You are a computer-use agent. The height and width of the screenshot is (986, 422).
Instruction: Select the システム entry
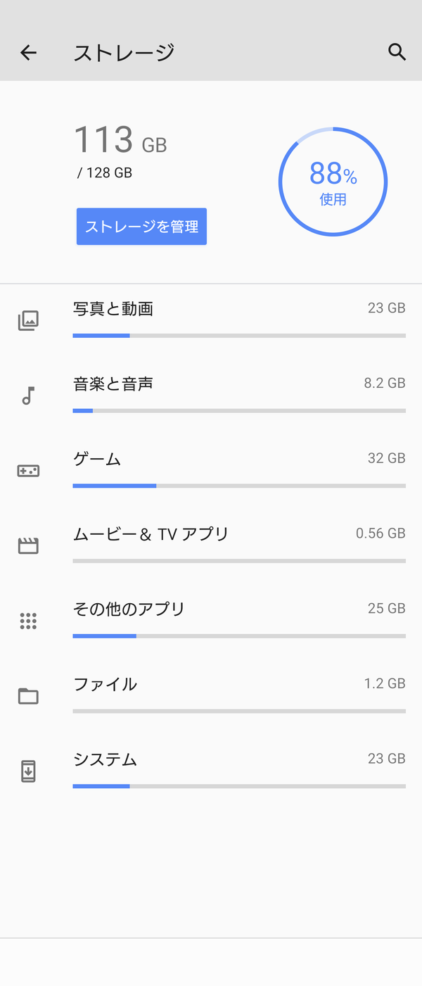click(211, 772)
